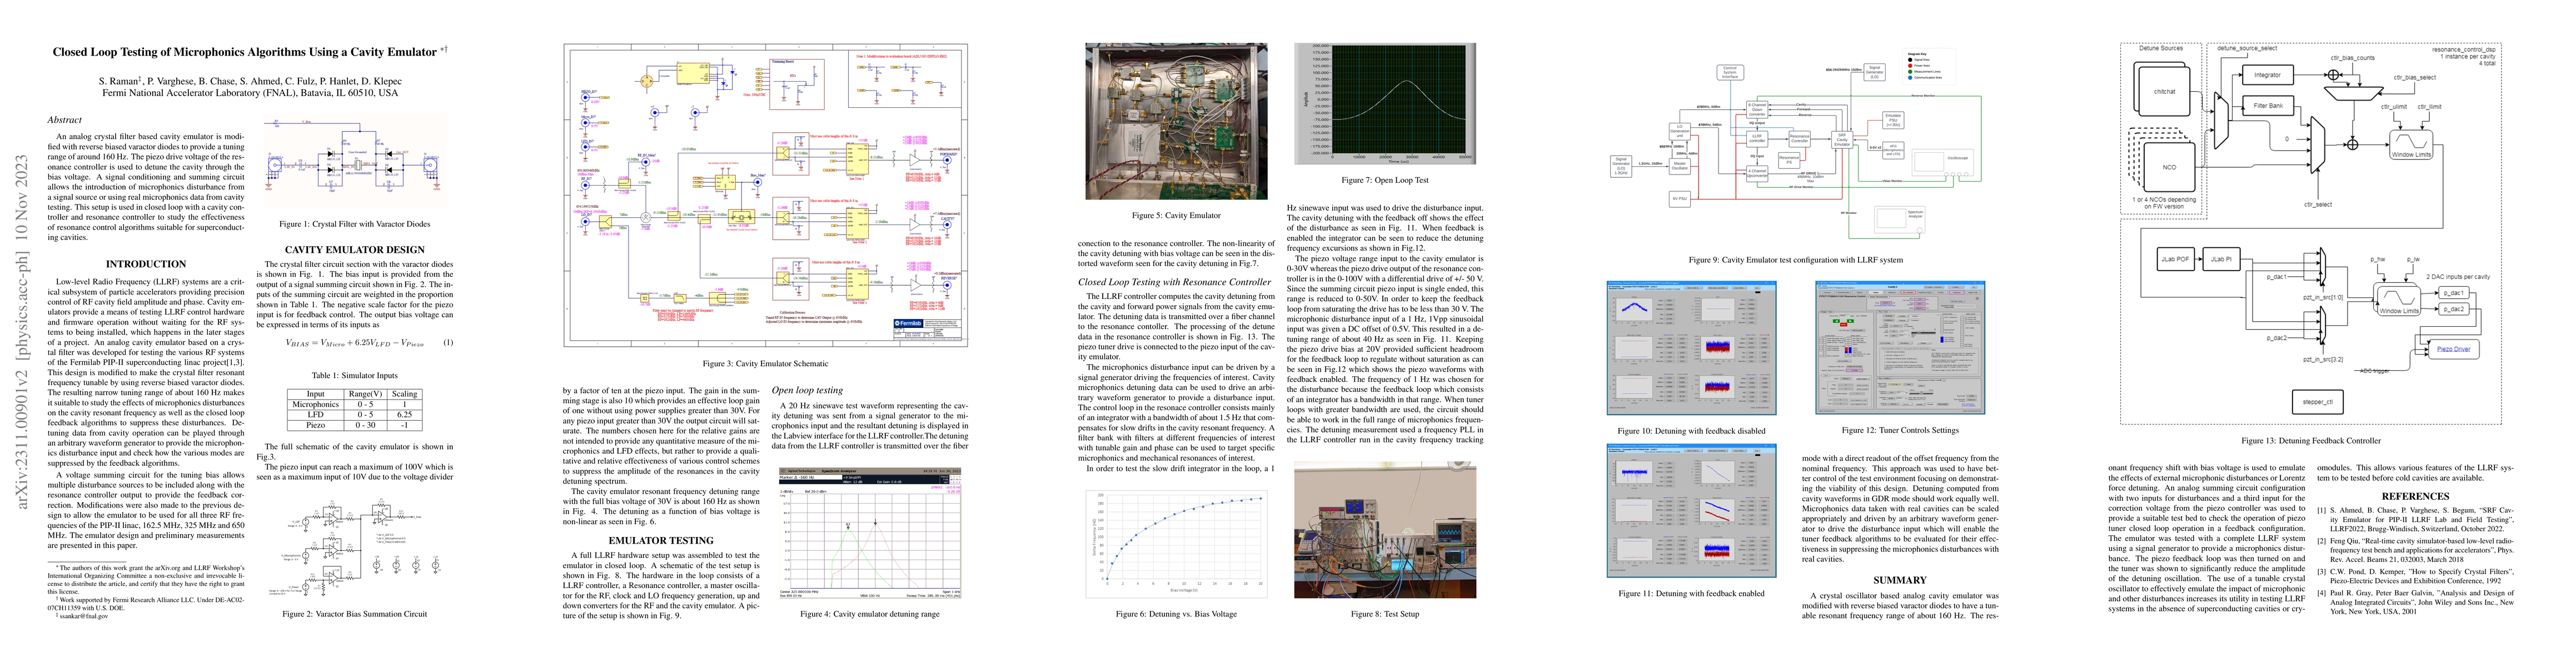Click the Microphonics row in Table 1
The width and height of the screenshot is (2576, 667).
pyautogui.click(x=354, y=404)
